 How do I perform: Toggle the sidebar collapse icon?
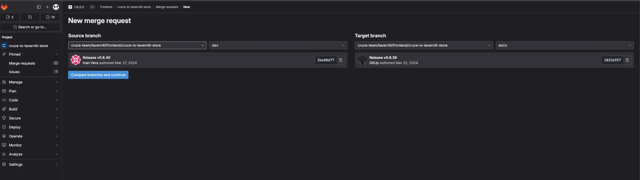[x=39, y=7]
